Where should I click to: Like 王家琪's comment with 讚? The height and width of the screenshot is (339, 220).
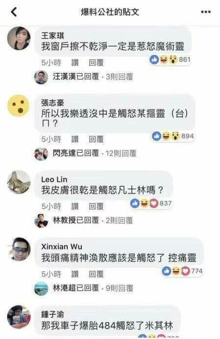coord(75,63)
